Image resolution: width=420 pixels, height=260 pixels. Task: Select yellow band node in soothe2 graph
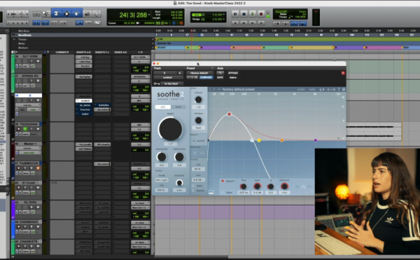click(259, 140)
